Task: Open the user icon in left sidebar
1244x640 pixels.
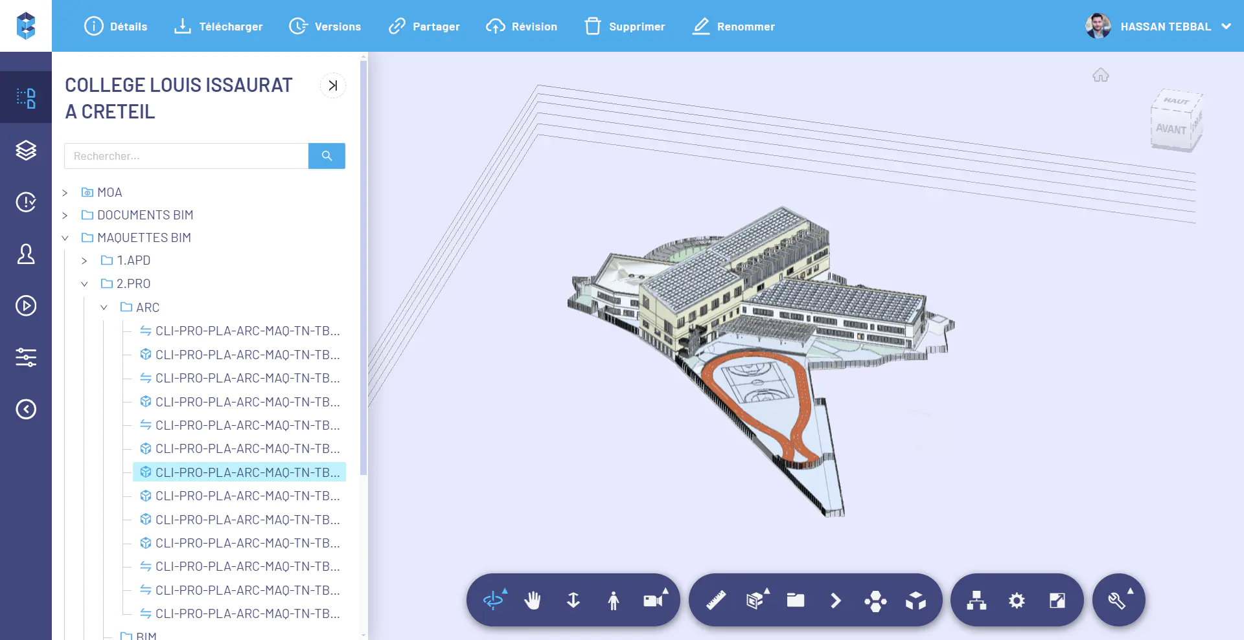Action: click(26, 254)
